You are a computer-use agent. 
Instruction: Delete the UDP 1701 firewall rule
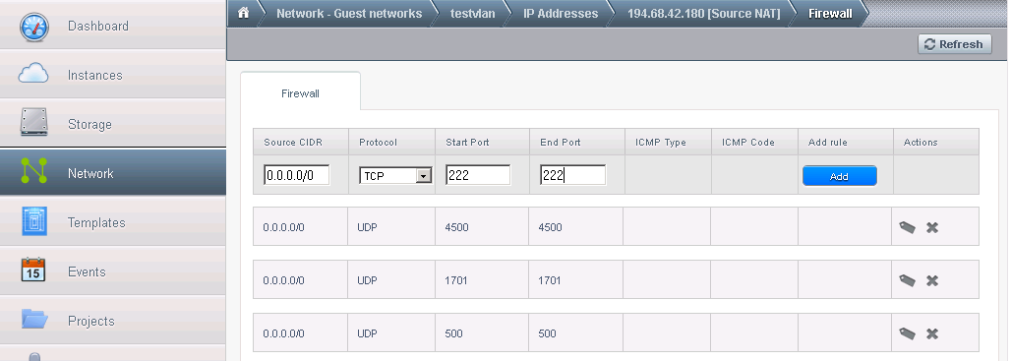point(931,280)
